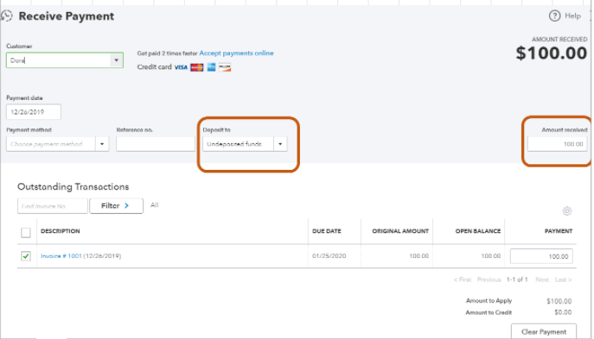Image resolution: width=594 pixels, height=339 pixels.
Task: Click the Outstanding Transactions heading
Action: tap(73, 186)
